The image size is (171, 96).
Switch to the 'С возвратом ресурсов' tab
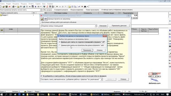[61, 10]
